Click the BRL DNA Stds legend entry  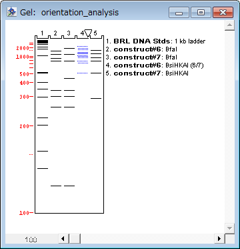155,41
